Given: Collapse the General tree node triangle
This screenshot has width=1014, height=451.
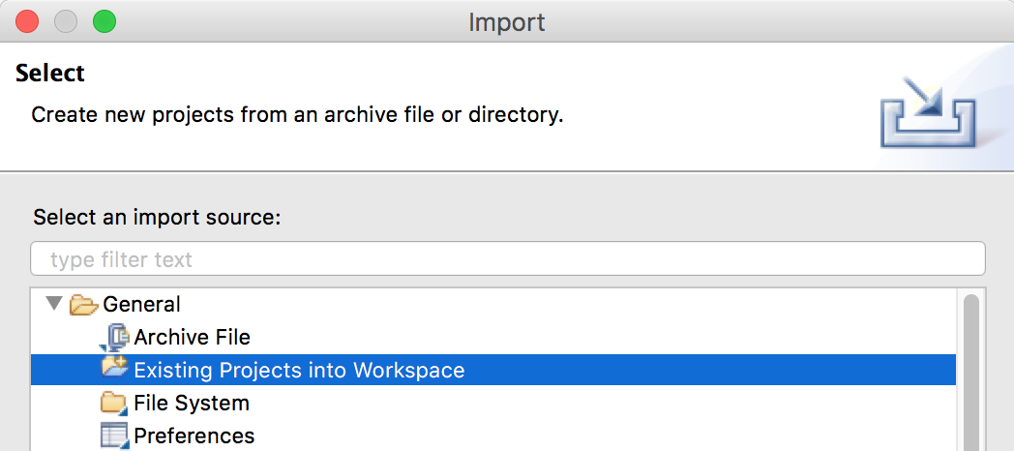Looking at the screenshot, I should tap(51, 304).
